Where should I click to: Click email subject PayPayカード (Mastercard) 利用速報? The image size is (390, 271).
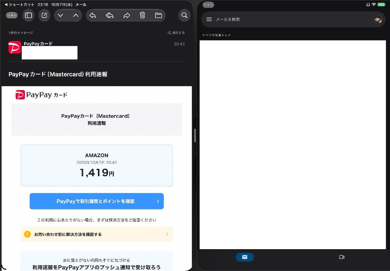coord(58,74)
